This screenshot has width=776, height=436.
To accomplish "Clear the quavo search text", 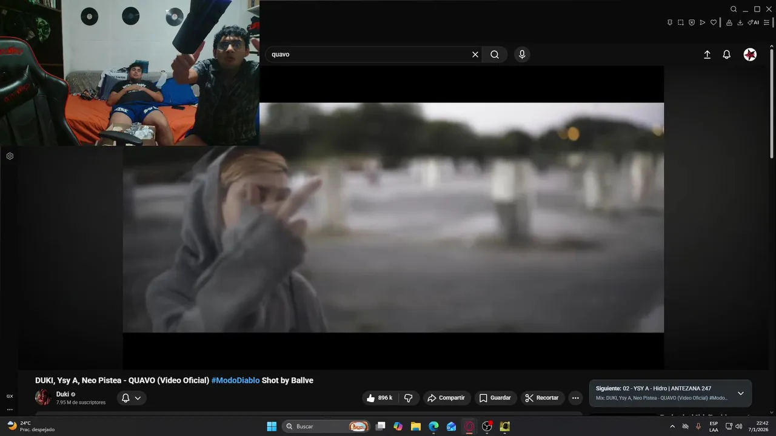I will (475, 54).
